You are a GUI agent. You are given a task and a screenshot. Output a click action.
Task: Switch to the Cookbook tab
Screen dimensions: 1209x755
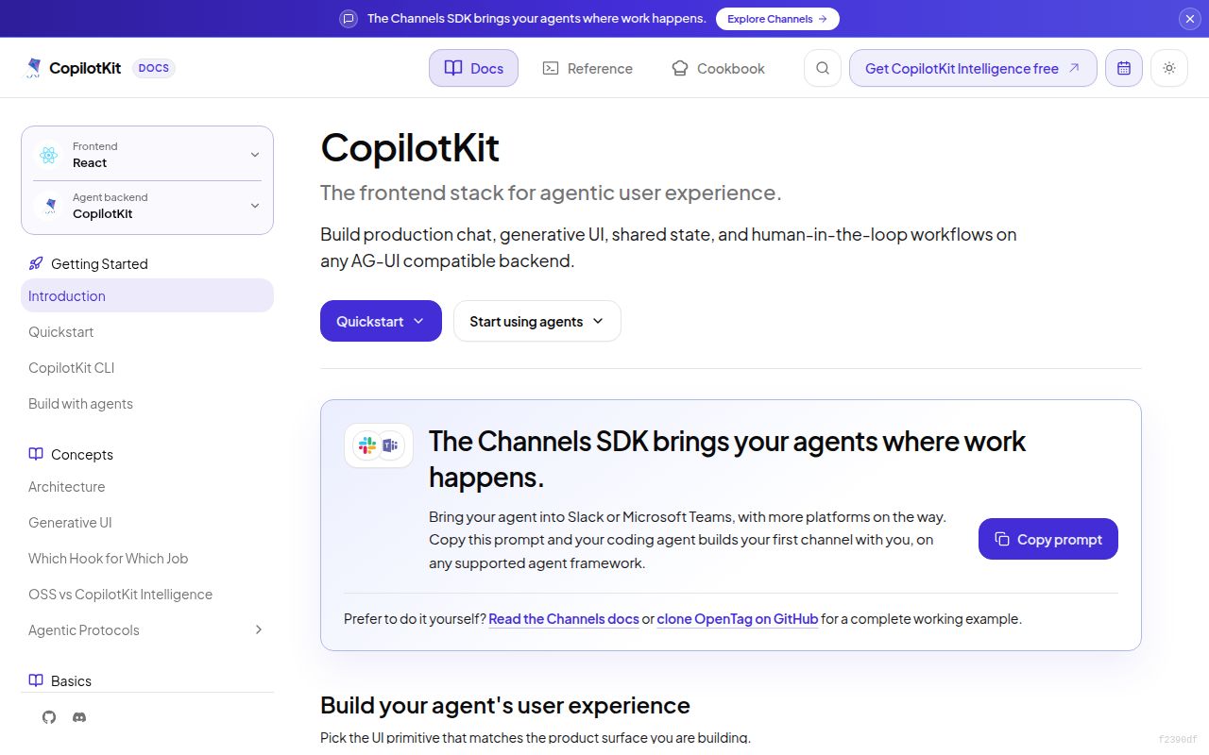(x=719, y=68)
